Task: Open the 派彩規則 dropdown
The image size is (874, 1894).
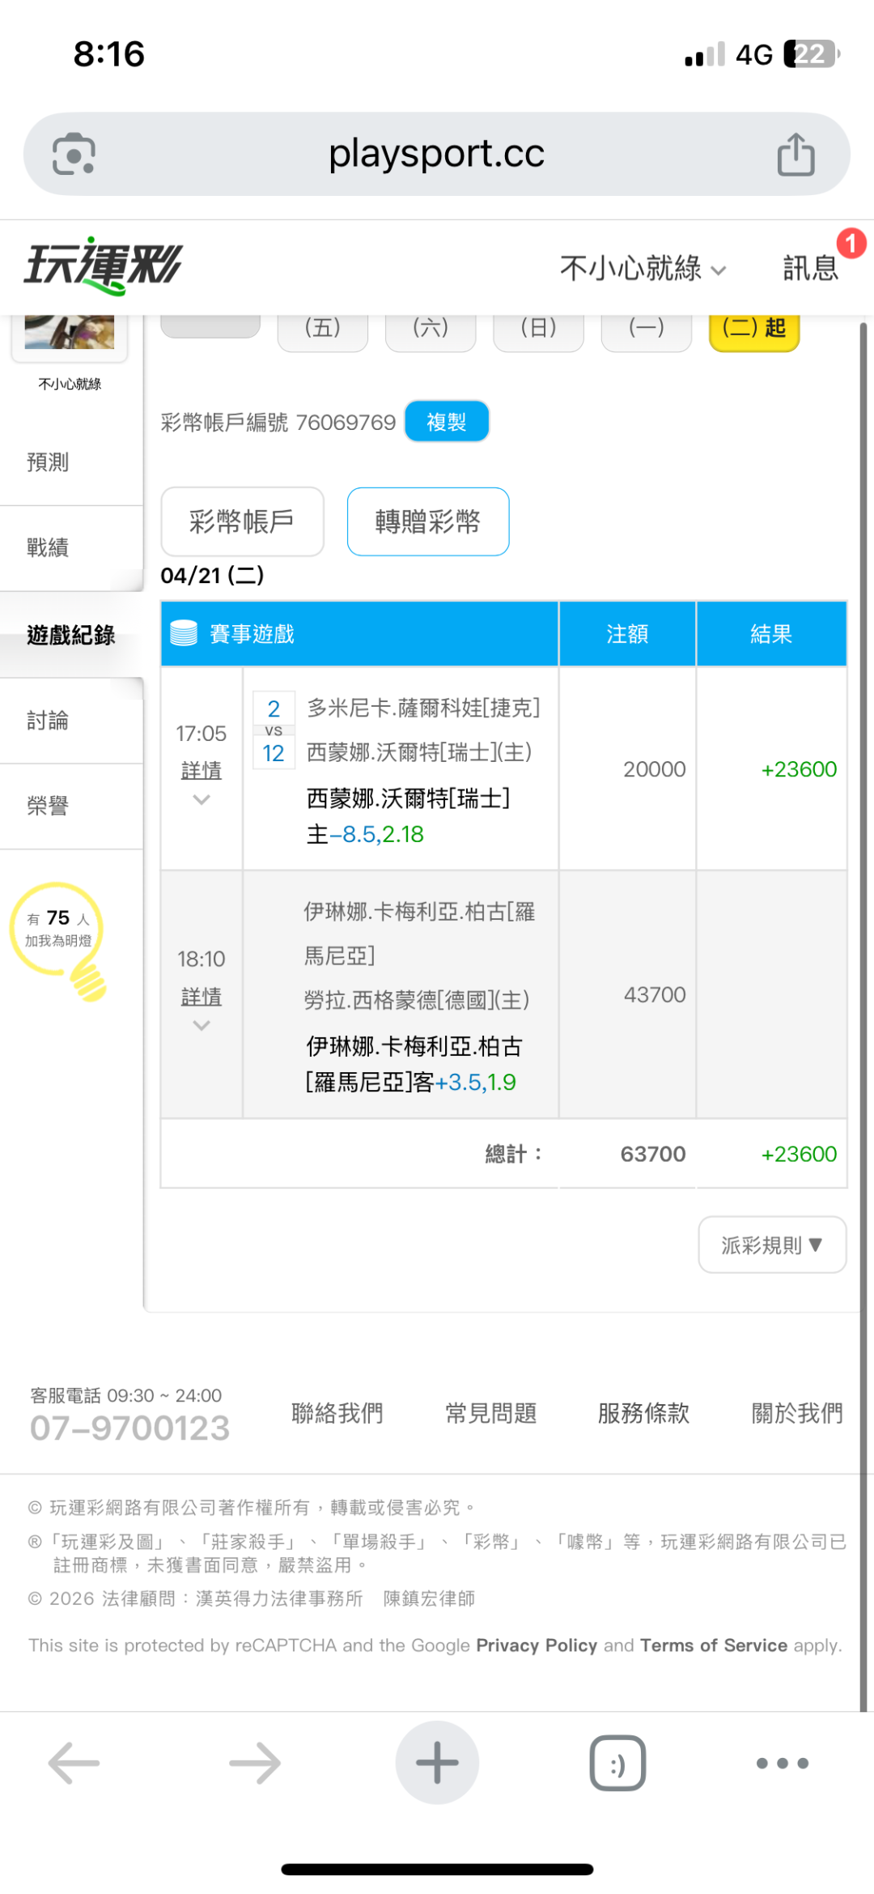Action: coord(772,1245)
